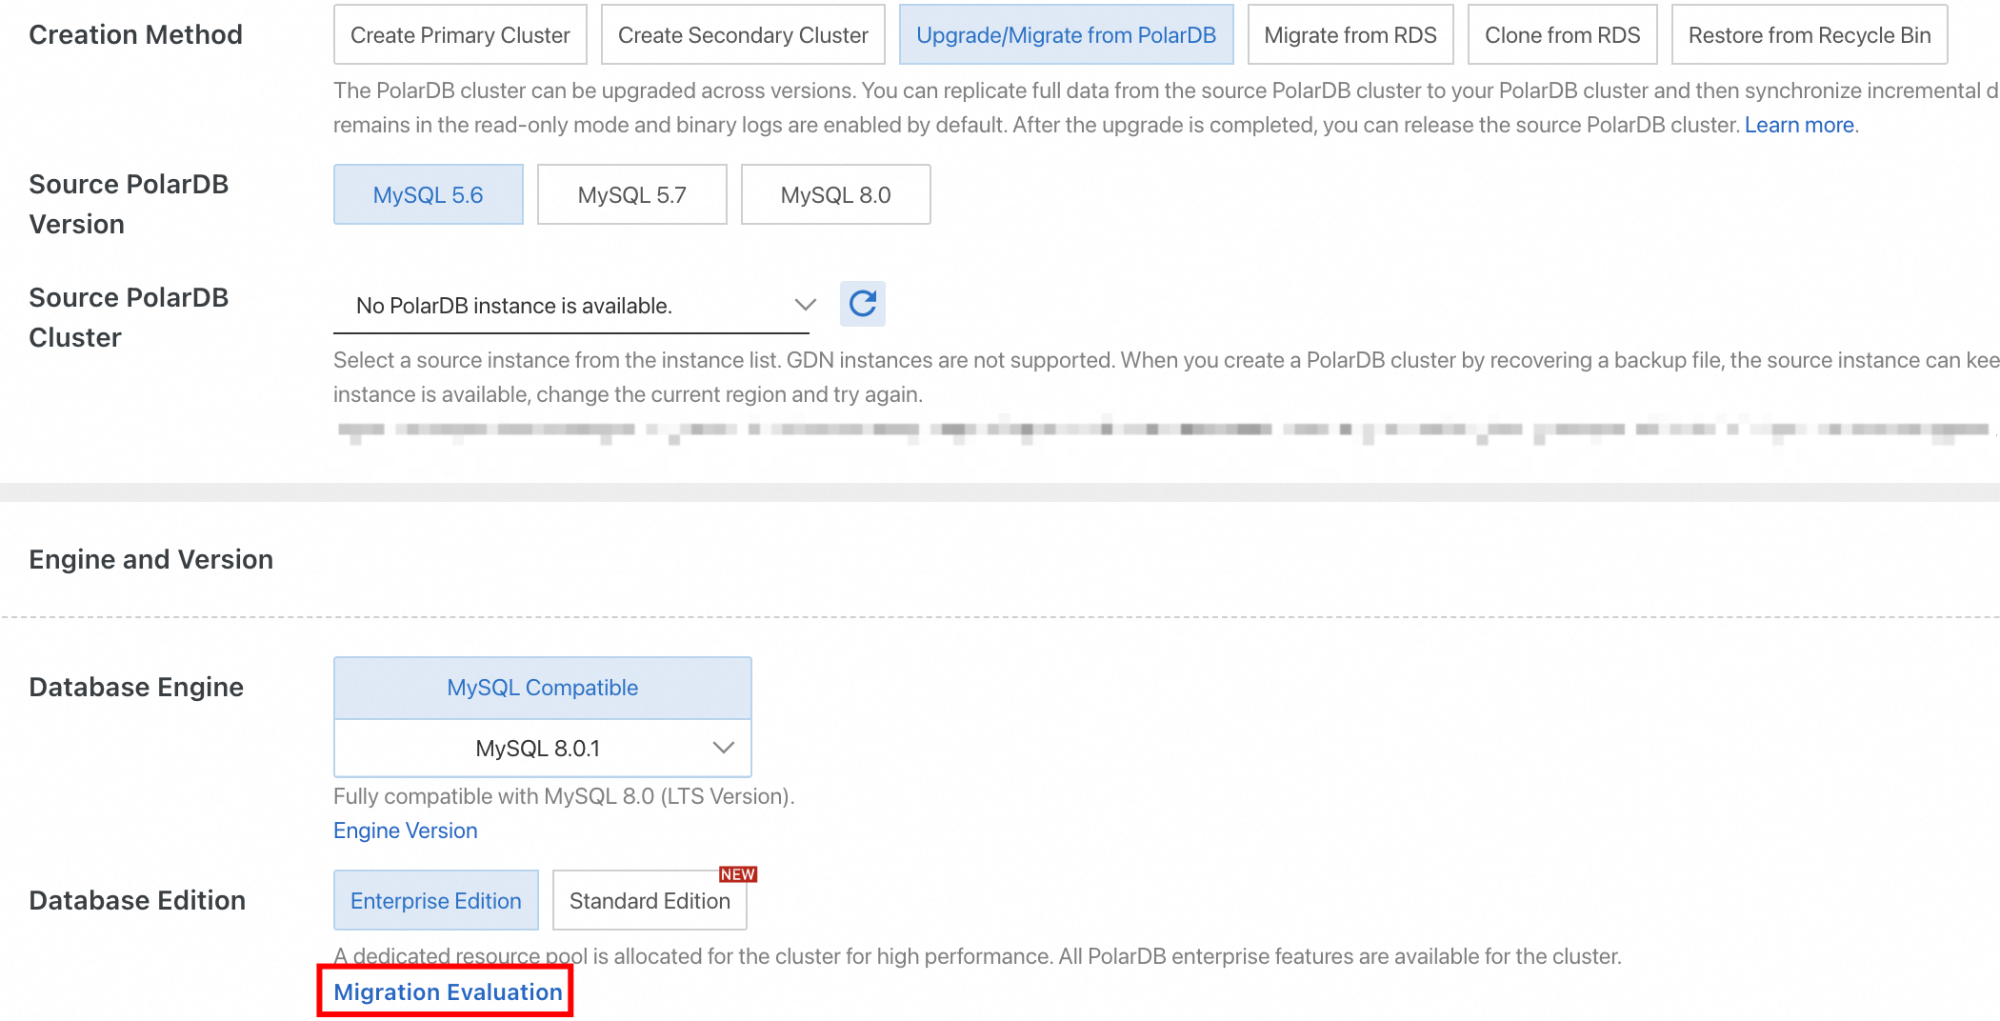This screenshot has height=1021, width=2000.
Task: Select Create Secondary Cluster creation method
Action: 743,35
